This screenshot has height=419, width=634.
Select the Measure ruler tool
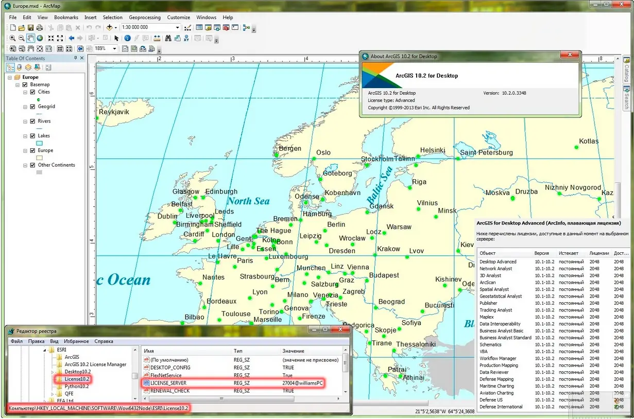click(x=157, y=38)
